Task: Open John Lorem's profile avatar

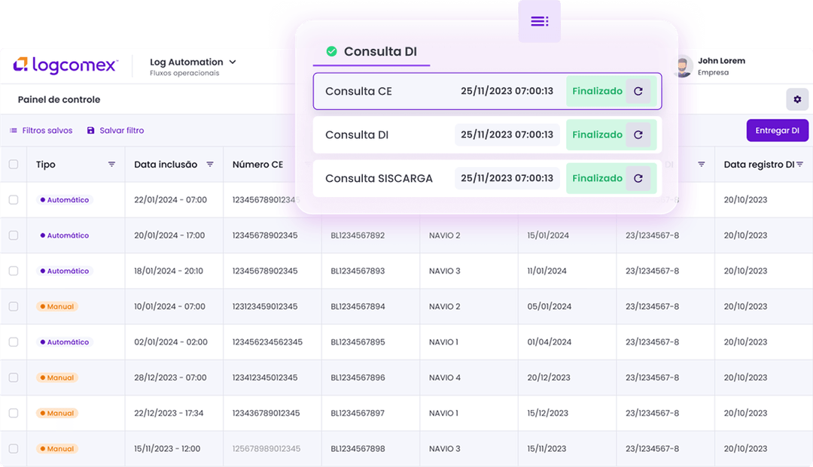Action: click(x=682, y=66)
